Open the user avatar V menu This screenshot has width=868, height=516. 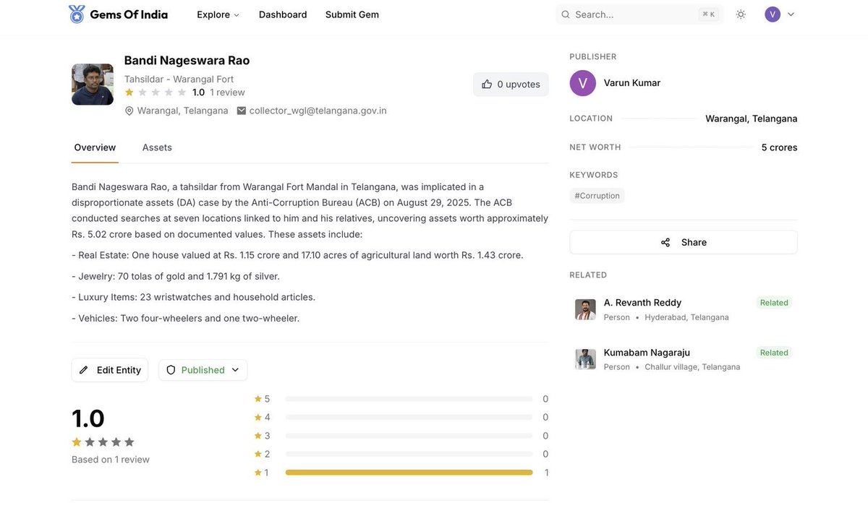click(773, 14)
